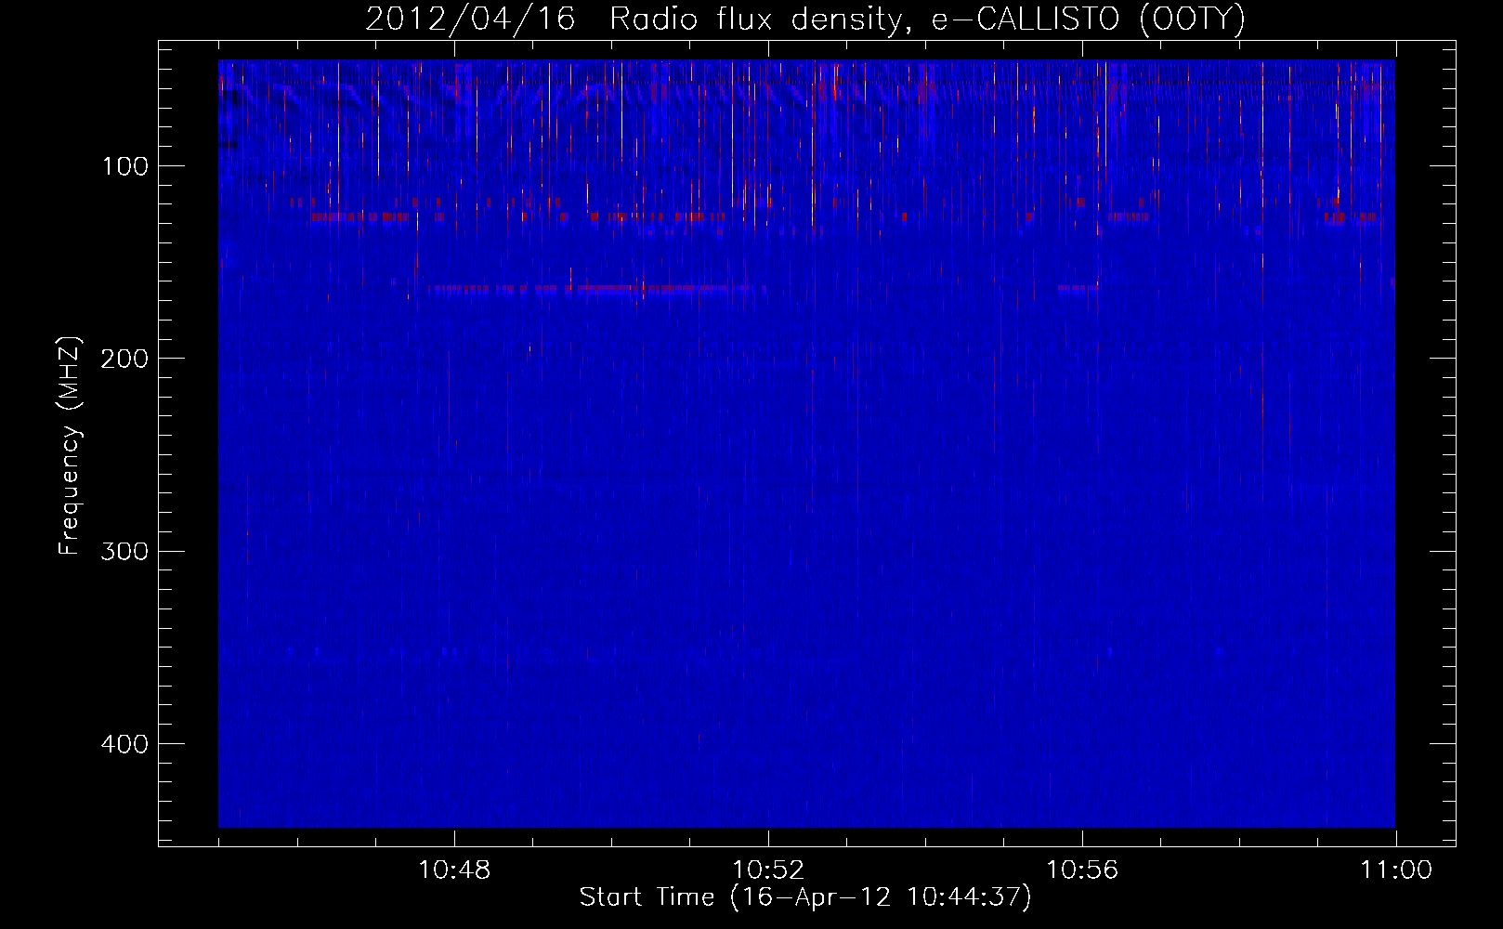Click the 200 frequency tick label
The image size is (1503, 929).
pyautogui.click(x=124, y=359)
